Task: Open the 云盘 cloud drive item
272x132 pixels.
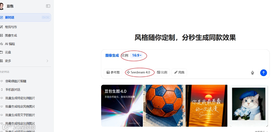Action: point(8,52)
